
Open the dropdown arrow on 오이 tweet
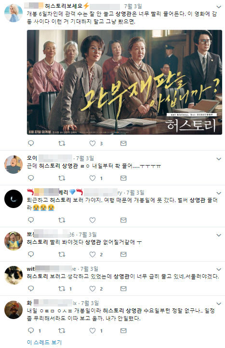[x=219, y=159]
